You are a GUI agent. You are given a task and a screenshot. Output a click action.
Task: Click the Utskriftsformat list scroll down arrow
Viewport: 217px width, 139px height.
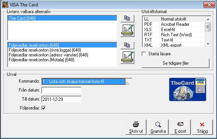tap(208, 44)
